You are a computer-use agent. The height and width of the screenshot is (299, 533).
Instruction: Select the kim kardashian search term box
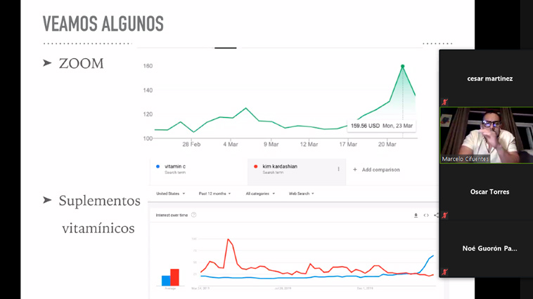[297, 171]
